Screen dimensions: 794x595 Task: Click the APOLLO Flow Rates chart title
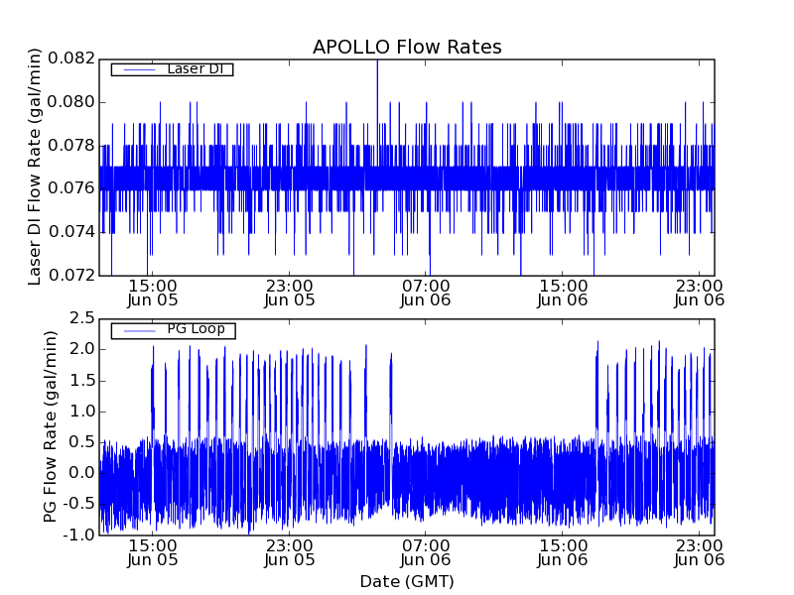click(x=407, y=48)
